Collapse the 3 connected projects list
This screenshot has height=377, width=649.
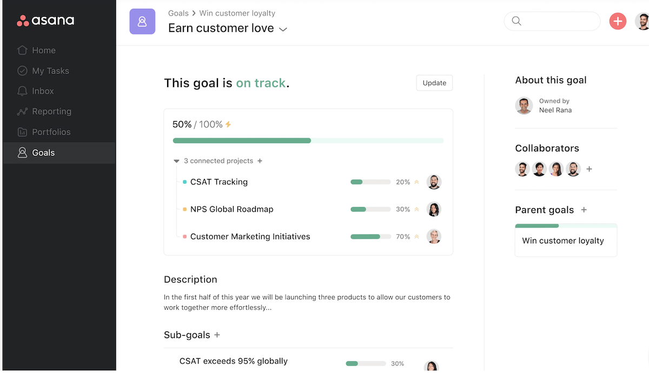(x=176, y=161)
